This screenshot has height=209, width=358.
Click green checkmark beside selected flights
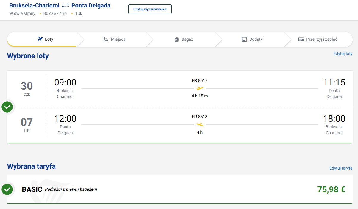[x=7, y=107]
